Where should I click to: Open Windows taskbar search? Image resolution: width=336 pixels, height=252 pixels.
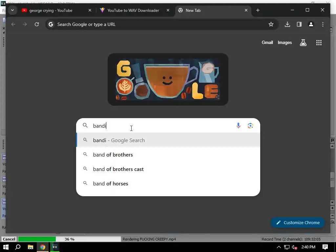(x=18, y=247)
